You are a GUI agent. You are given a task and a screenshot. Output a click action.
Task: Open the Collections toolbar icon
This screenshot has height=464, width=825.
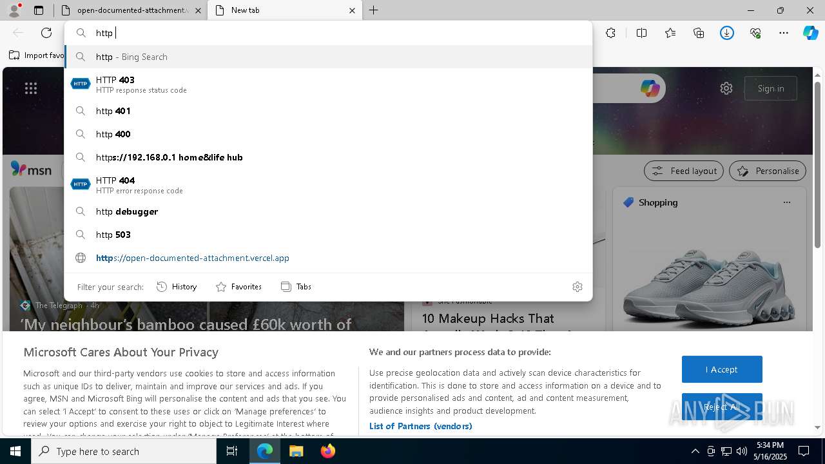pyautogui.click(x=699, y=33)
